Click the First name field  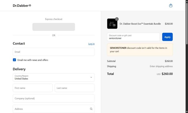[33, 88]
